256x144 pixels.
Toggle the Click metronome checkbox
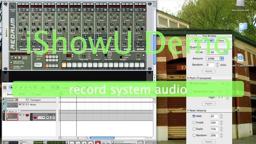pyautogui.click(x=21, y=142)
